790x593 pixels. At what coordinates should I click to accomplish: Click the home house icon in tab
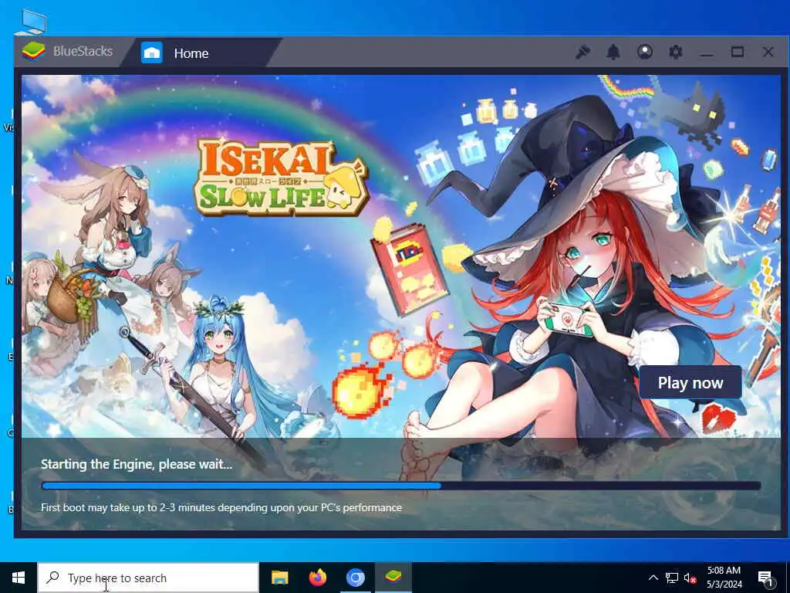point(152,53)
